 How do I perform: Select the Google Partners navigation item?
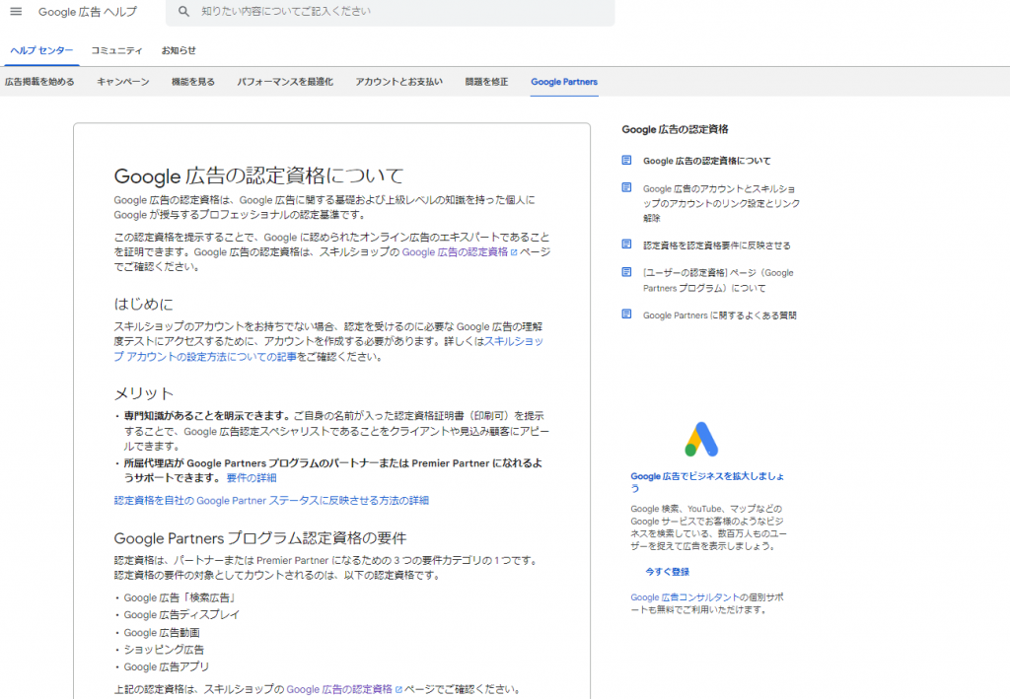[x=563, y=82]
